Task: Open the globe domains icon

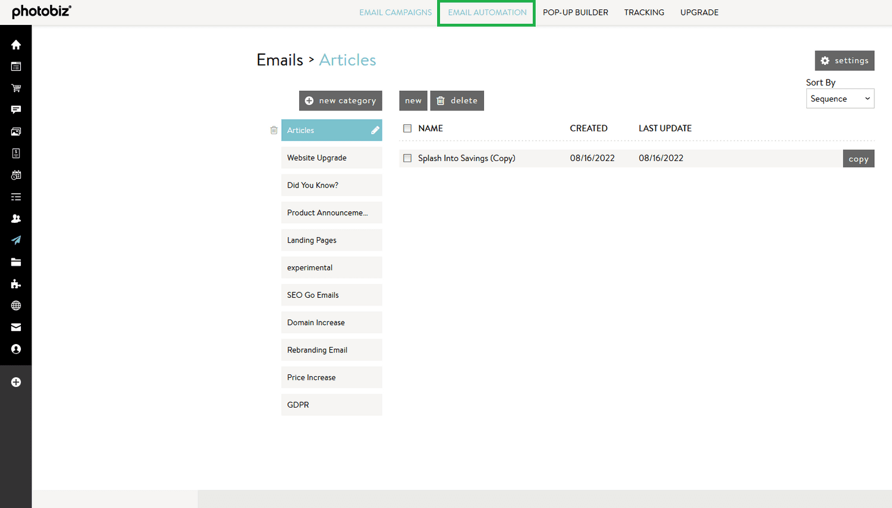Action: 16,305
